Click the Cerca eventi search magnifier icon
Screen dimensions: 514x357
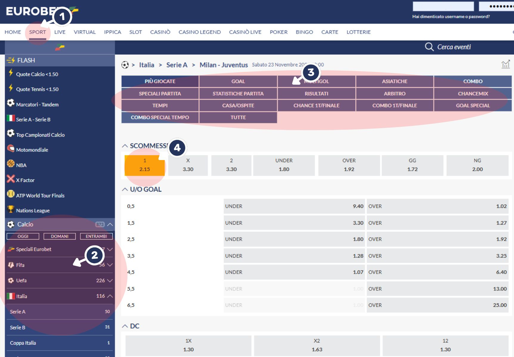tap(430, 47)
